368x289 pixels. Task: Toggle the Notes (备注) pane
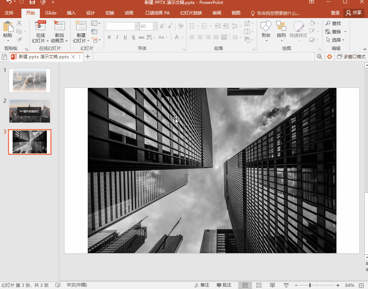pyautogui.click(x=202, y=285)
